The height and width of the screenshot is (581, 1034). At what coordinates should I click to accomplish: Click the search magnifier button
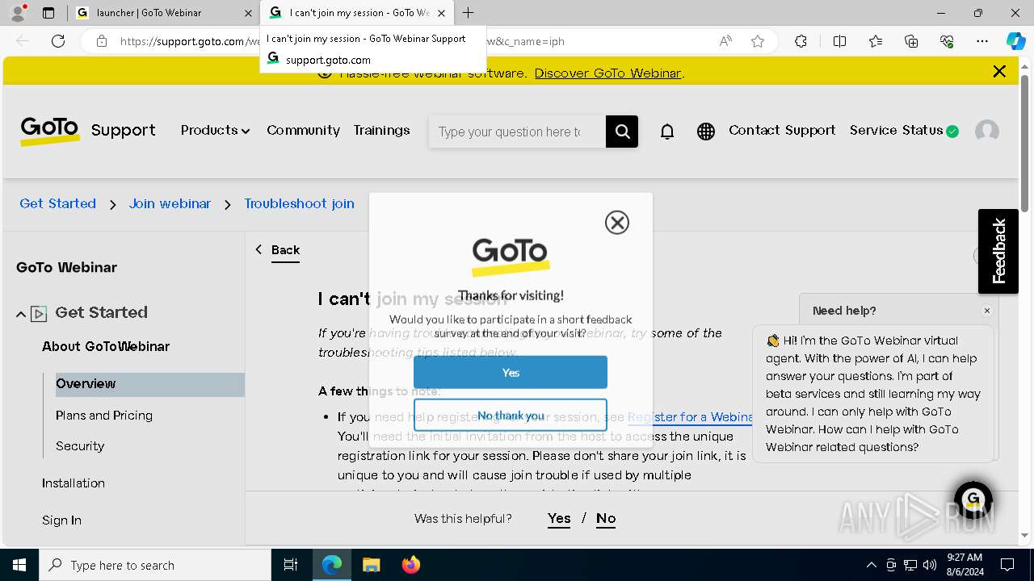pos(622,132)
